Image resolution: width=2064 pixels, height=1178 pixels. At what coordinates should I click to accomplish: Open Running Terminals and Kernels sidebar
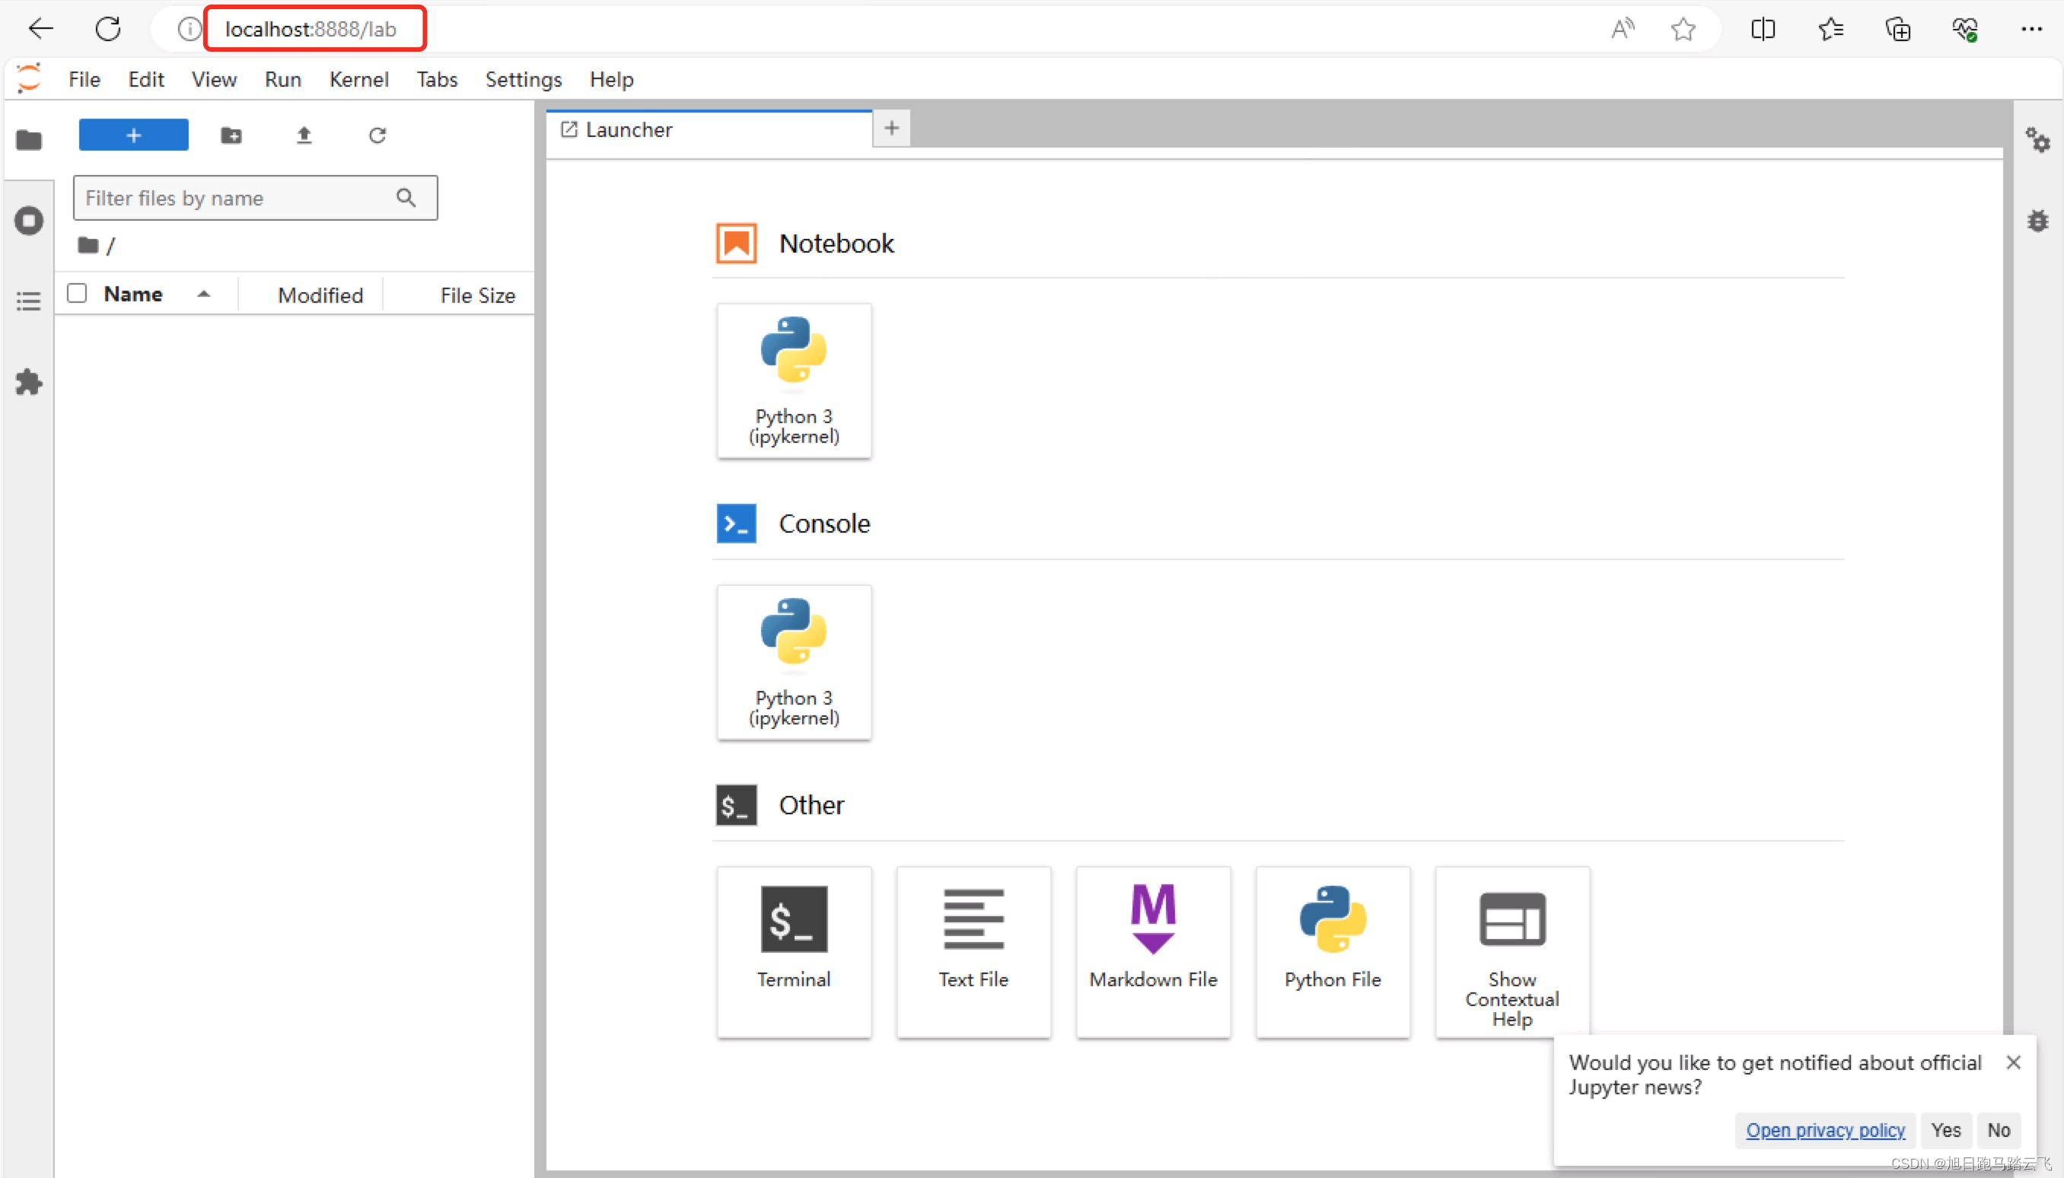(29, 220)
